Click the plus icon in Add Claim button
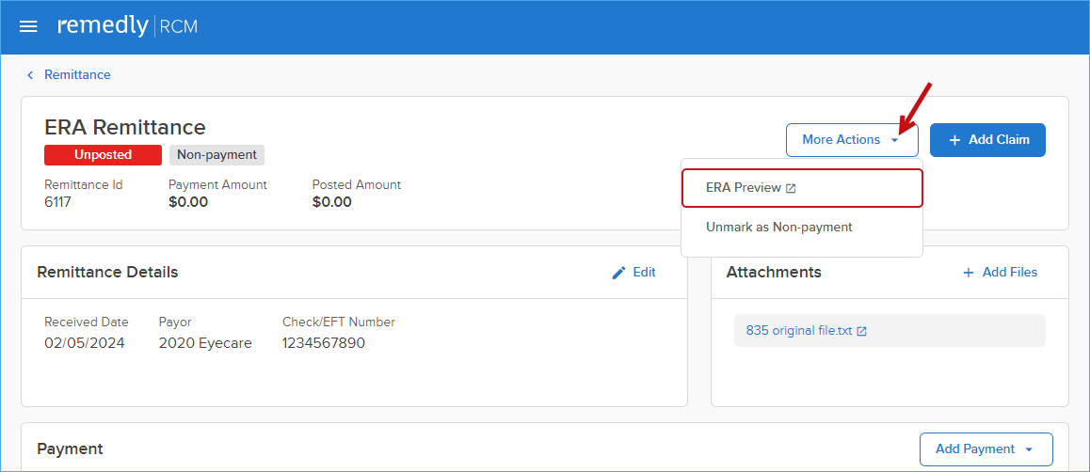Viewport: 1090px width, 472px height. point(954,140)
